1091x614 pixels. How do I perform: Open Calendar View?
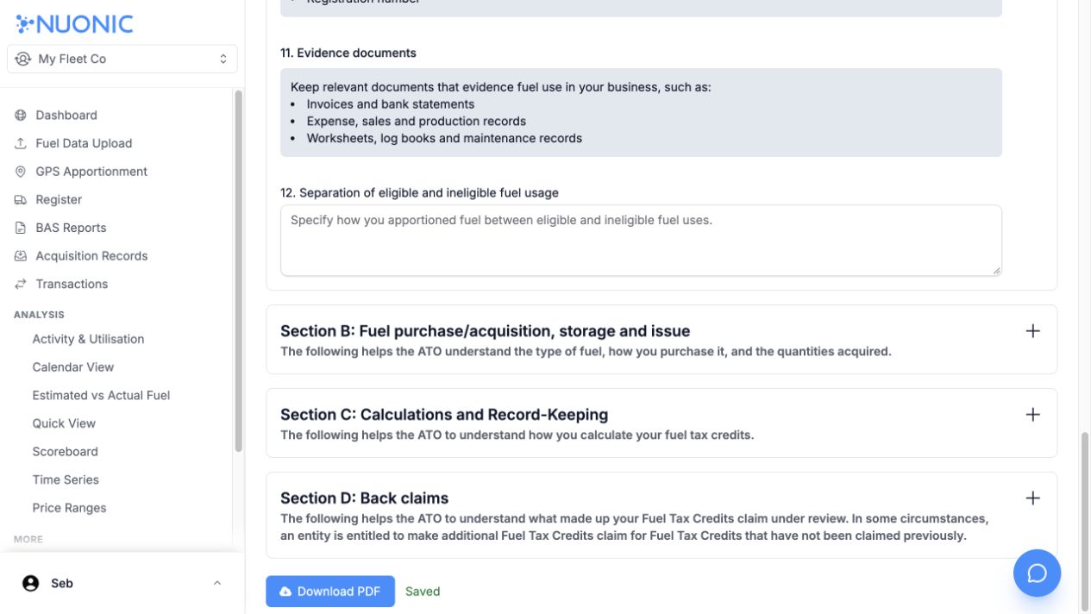click(73, 367)
